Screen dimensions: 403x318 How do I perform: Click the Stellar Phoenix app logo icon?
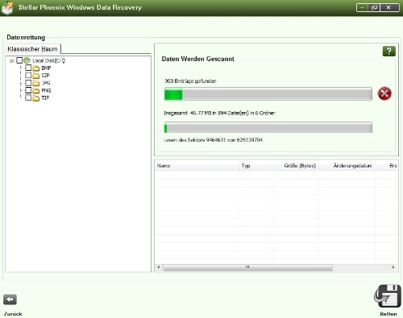(7, 7)
